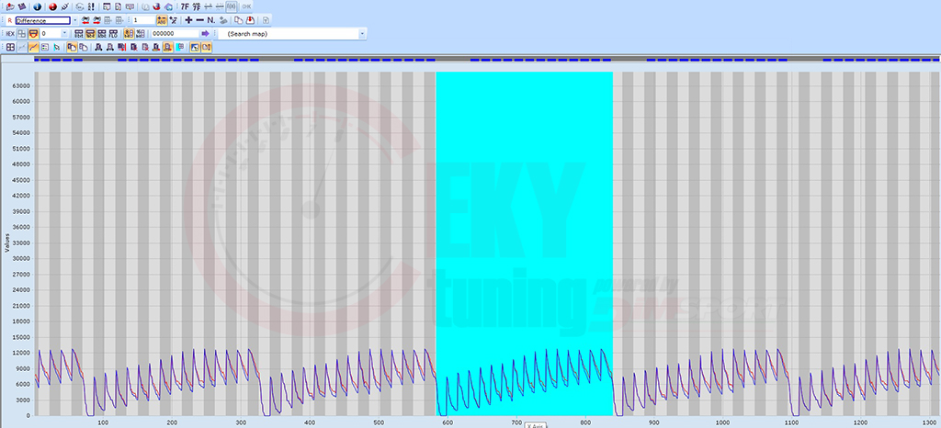
Task: Click the red-arrow right compare icon
Action: point(96,20)
